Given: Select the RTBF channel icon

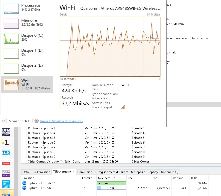Looking at the screenshot, I should pyautogui.click(x=6, y=194).
